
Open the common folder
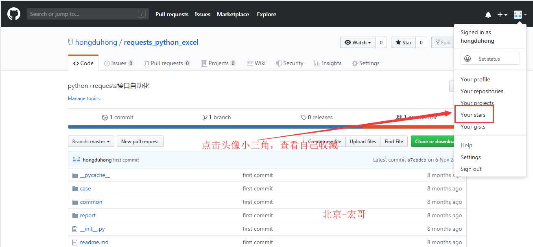pyautogui.click(x=91, y=202)
